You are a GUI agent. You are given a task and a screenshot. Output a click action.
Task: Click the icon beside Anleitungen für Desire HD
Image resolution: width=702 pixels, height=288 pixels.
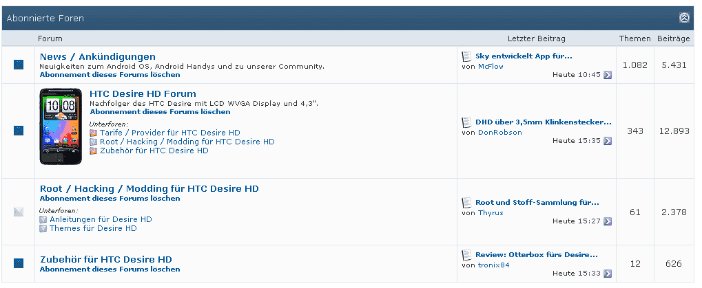tap(43, 219)
